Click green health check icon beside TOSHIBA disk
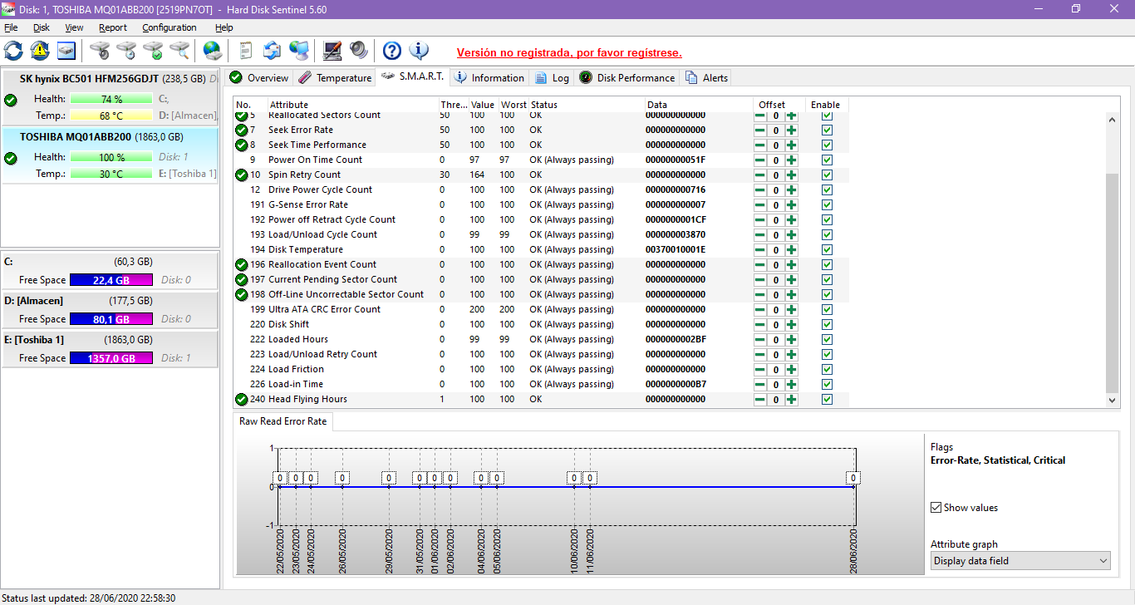This screenshot has height=605, width=1135. [x=11, y=158]
